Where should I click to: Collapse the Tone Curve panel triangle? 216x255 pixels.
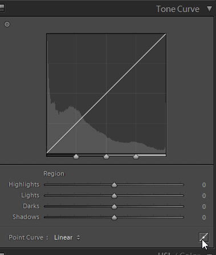pyautogui.click(x=209, y=9)
